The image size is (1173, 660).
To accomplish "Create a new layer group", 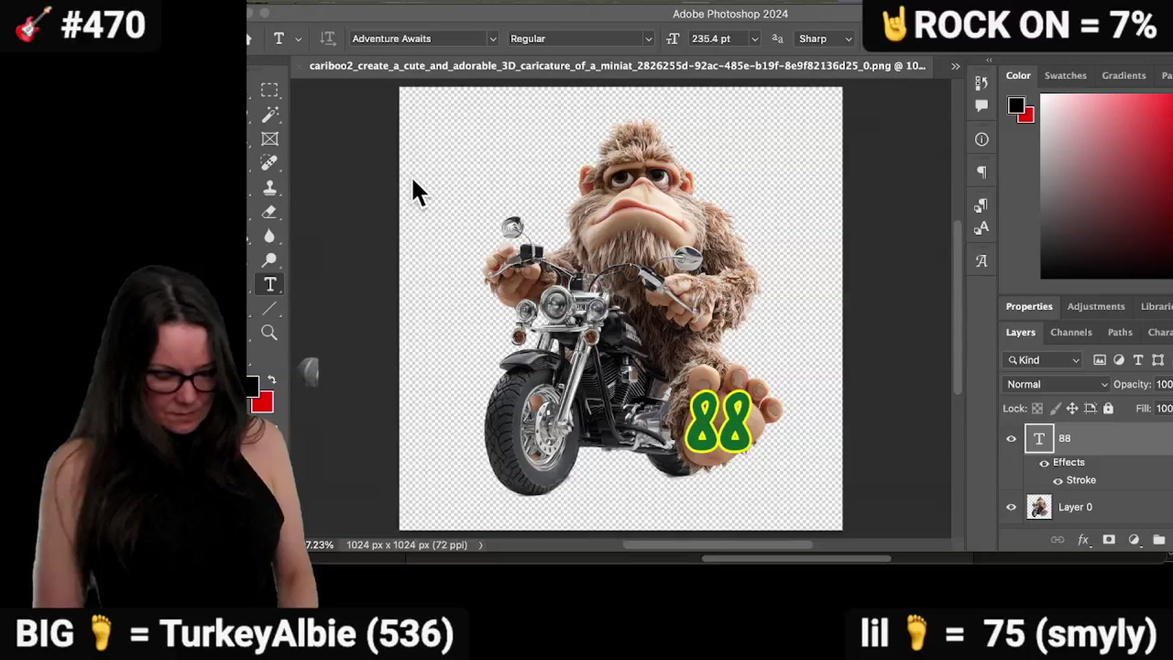I will [x=1159, y=540].
